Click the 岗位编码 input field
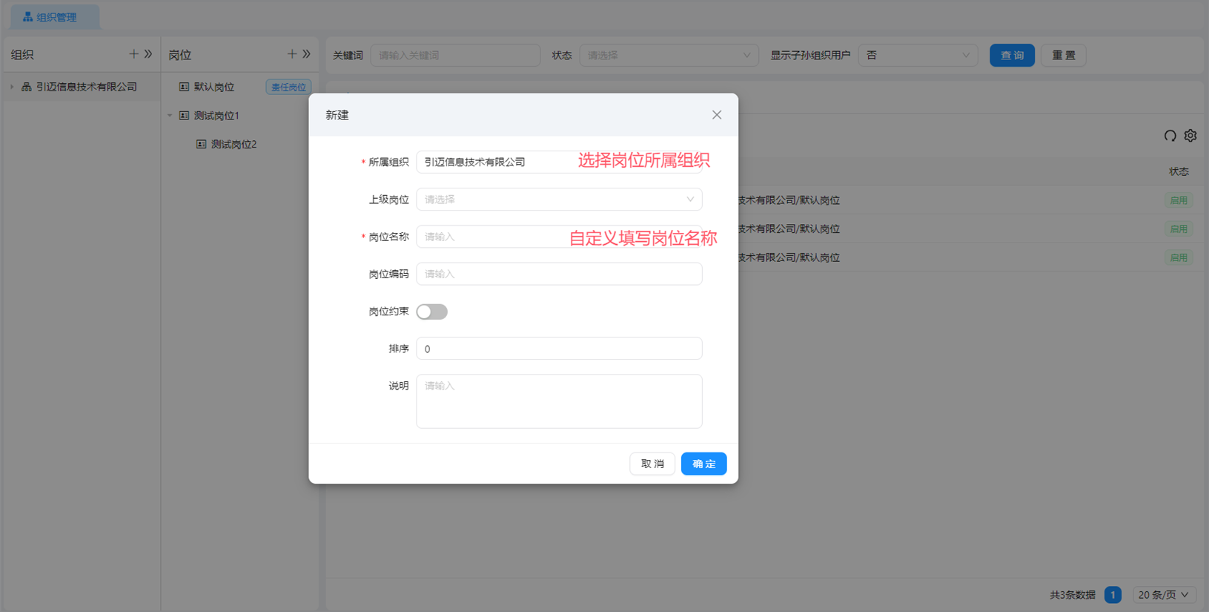Viewport: 1209px width, 612px height. [559, 274]
